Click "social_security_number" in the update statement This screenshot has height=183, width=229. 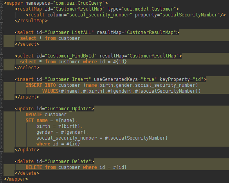coord(67,138)
